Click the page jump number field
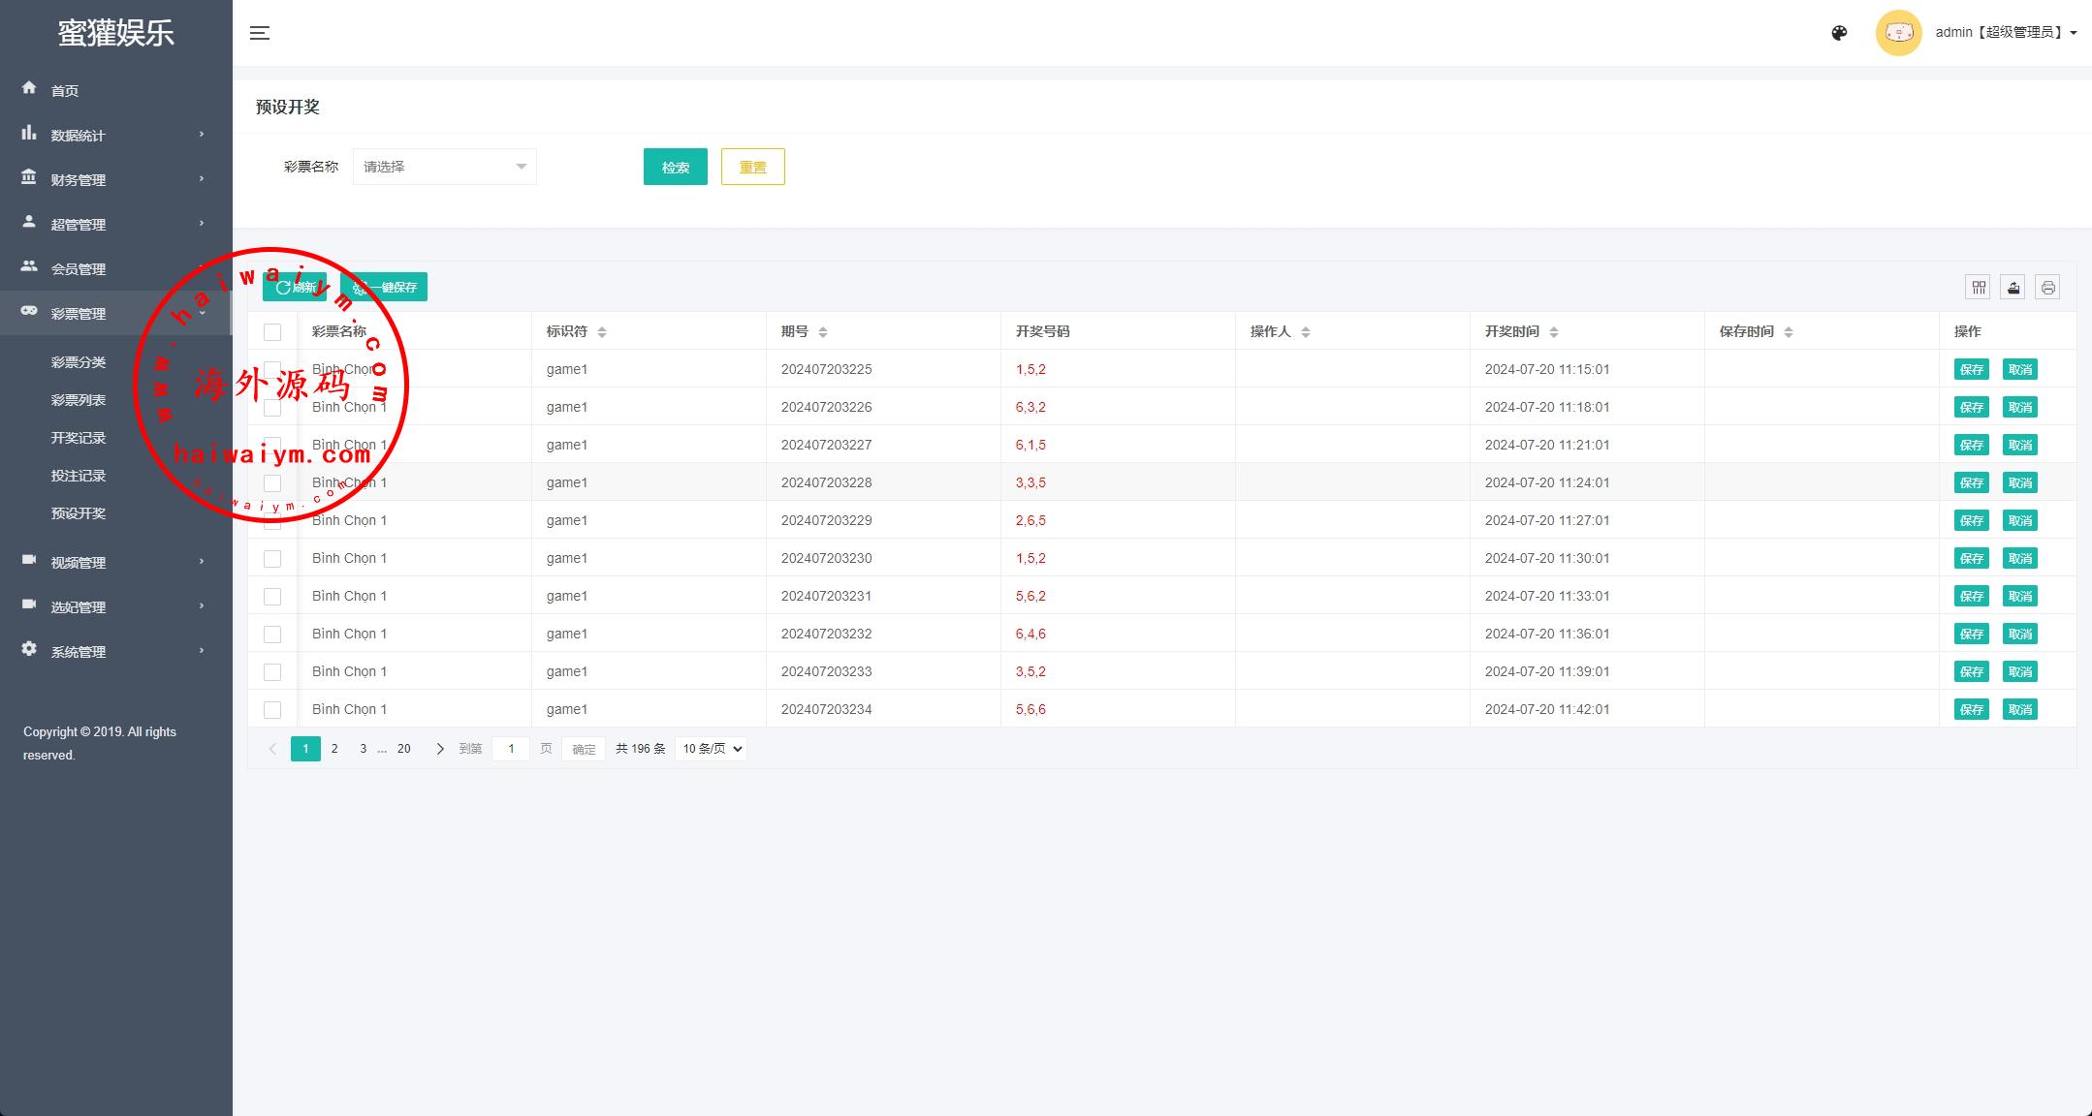The image size is (2092, 1116). coord(511,749)
